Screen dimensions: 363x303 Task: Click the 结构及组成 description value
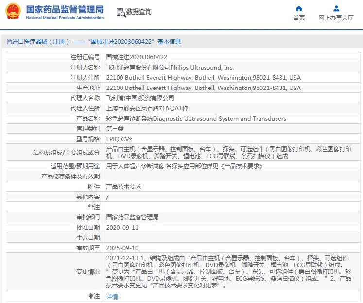pos(228,152)
